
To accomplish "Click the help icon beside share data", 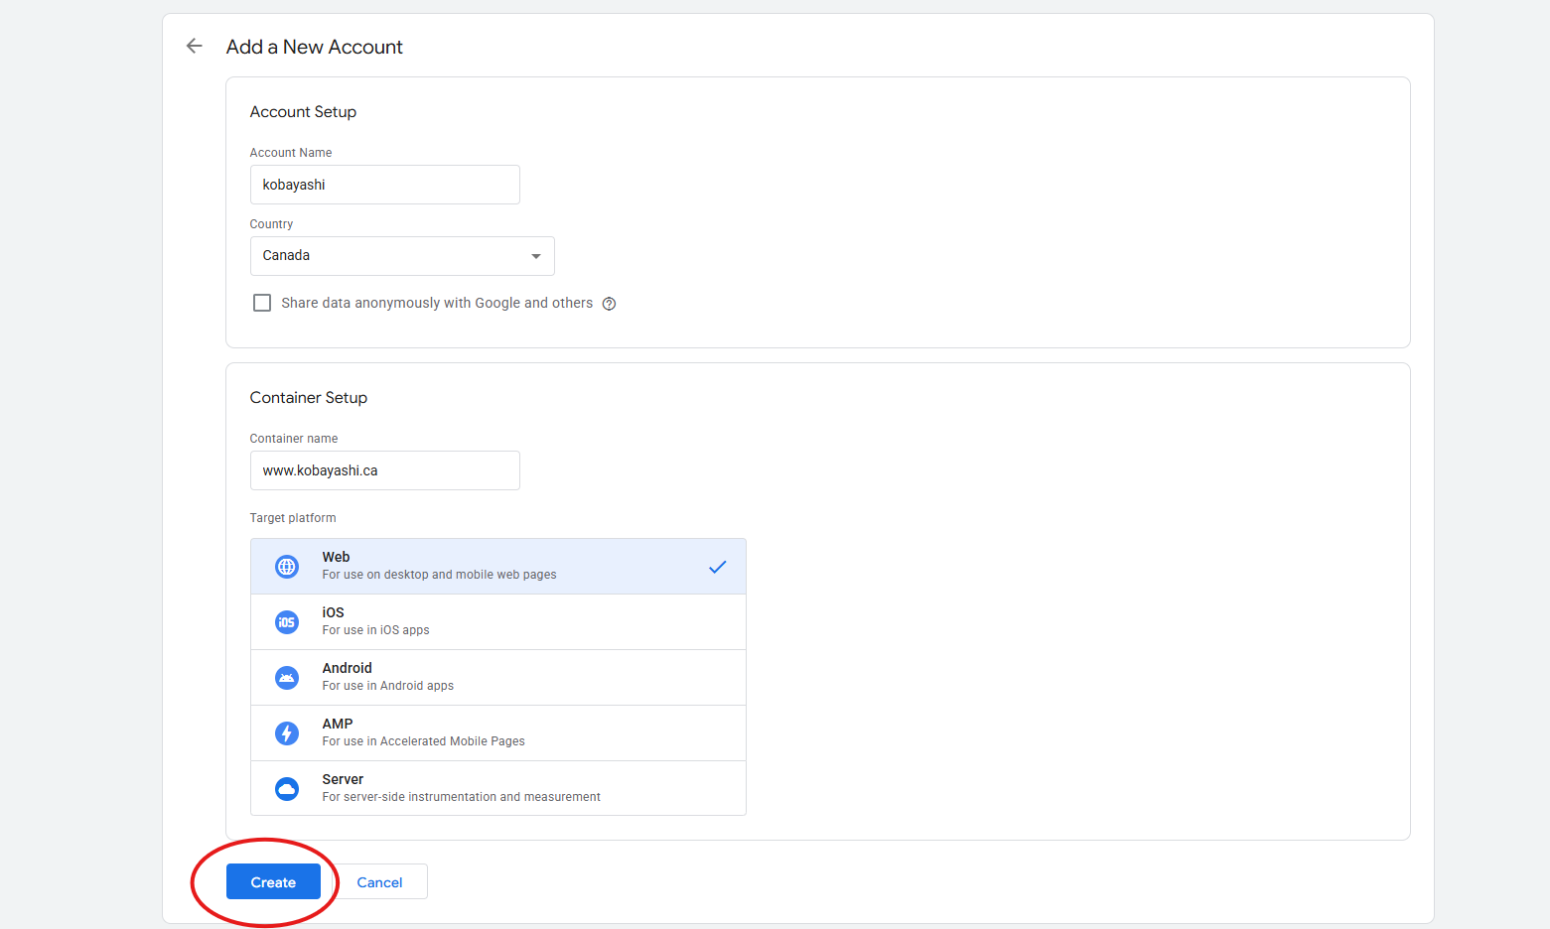I will pyautogui.click(x=609, y=304).
